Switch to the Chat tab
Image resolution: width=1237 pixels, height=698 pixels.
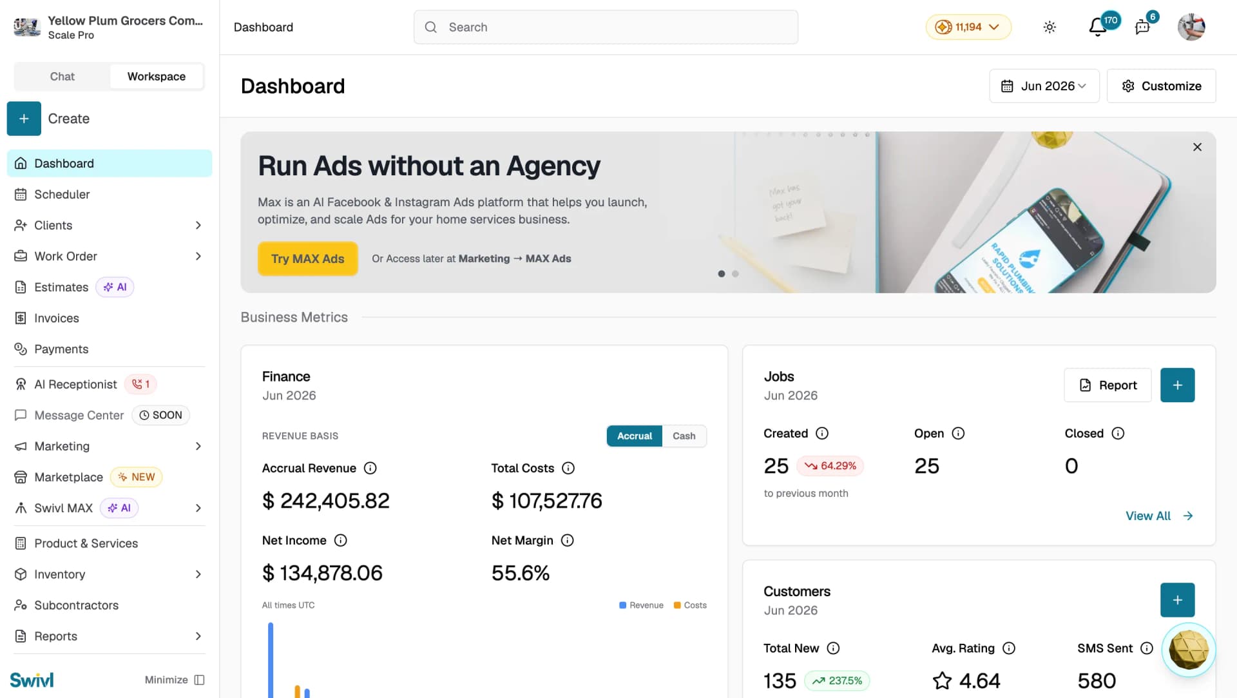click(62, 76)
